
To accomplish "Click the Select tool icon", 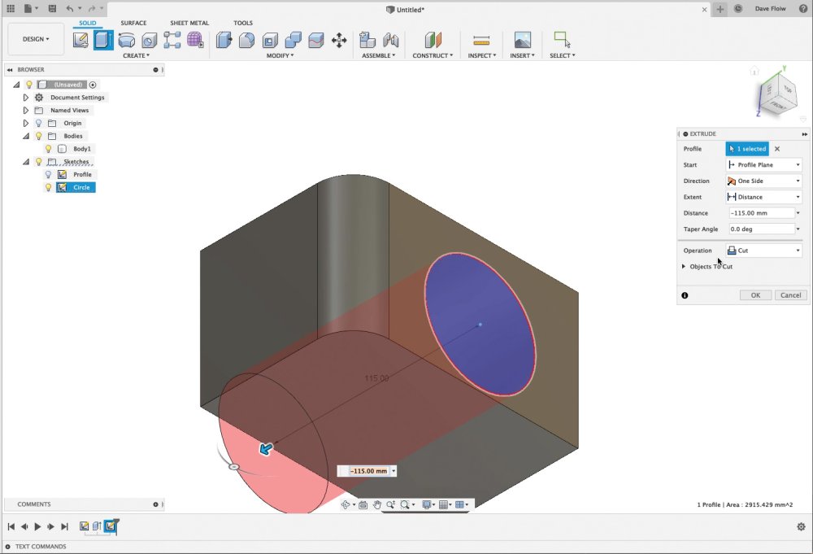I will click(x=562, y=40).
